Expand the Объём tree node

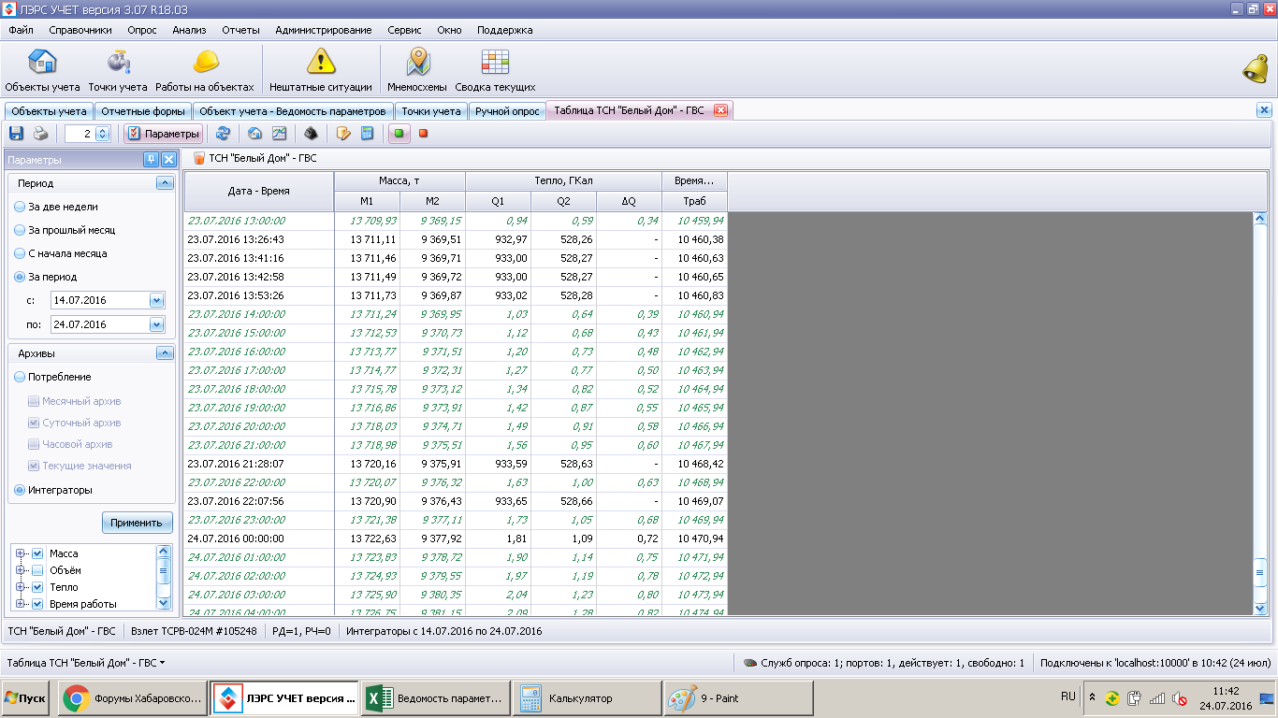point(21,570)
